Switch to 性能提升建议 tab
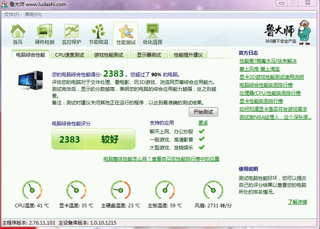Screen dimensions: 320x229 188,55
